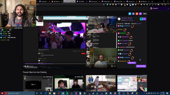Open Task View on the taskbar

pos(41,93)
